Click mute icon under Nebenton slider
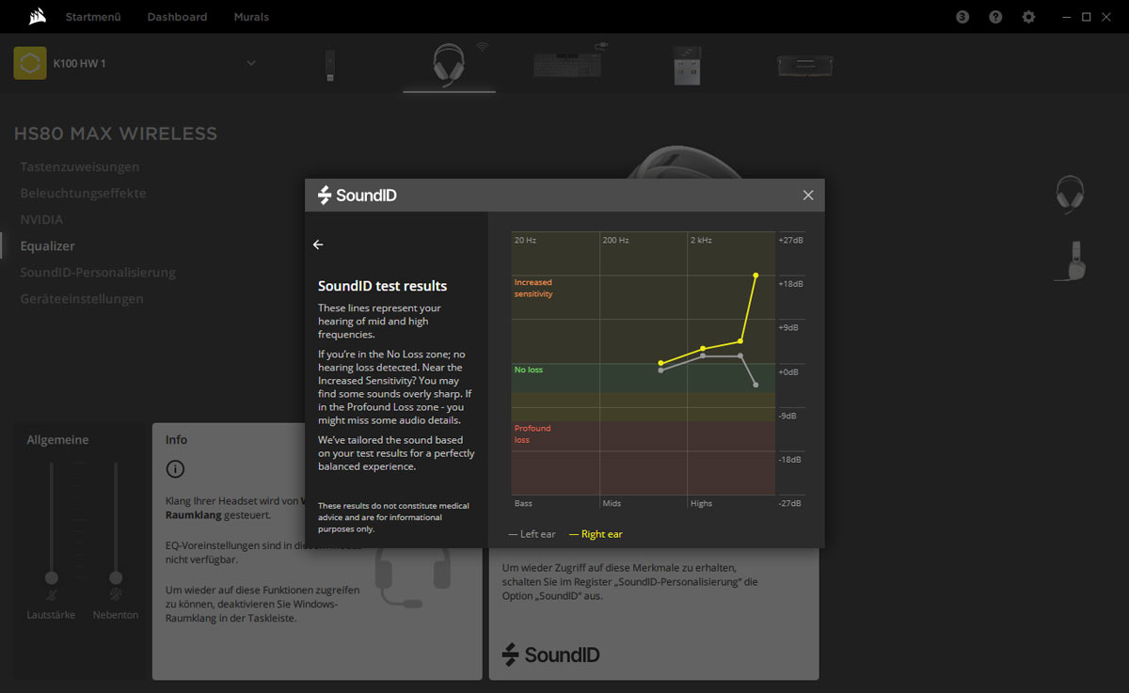Image resolution: width=1129 pixels, height=693 pixels. tap(116, 595)
